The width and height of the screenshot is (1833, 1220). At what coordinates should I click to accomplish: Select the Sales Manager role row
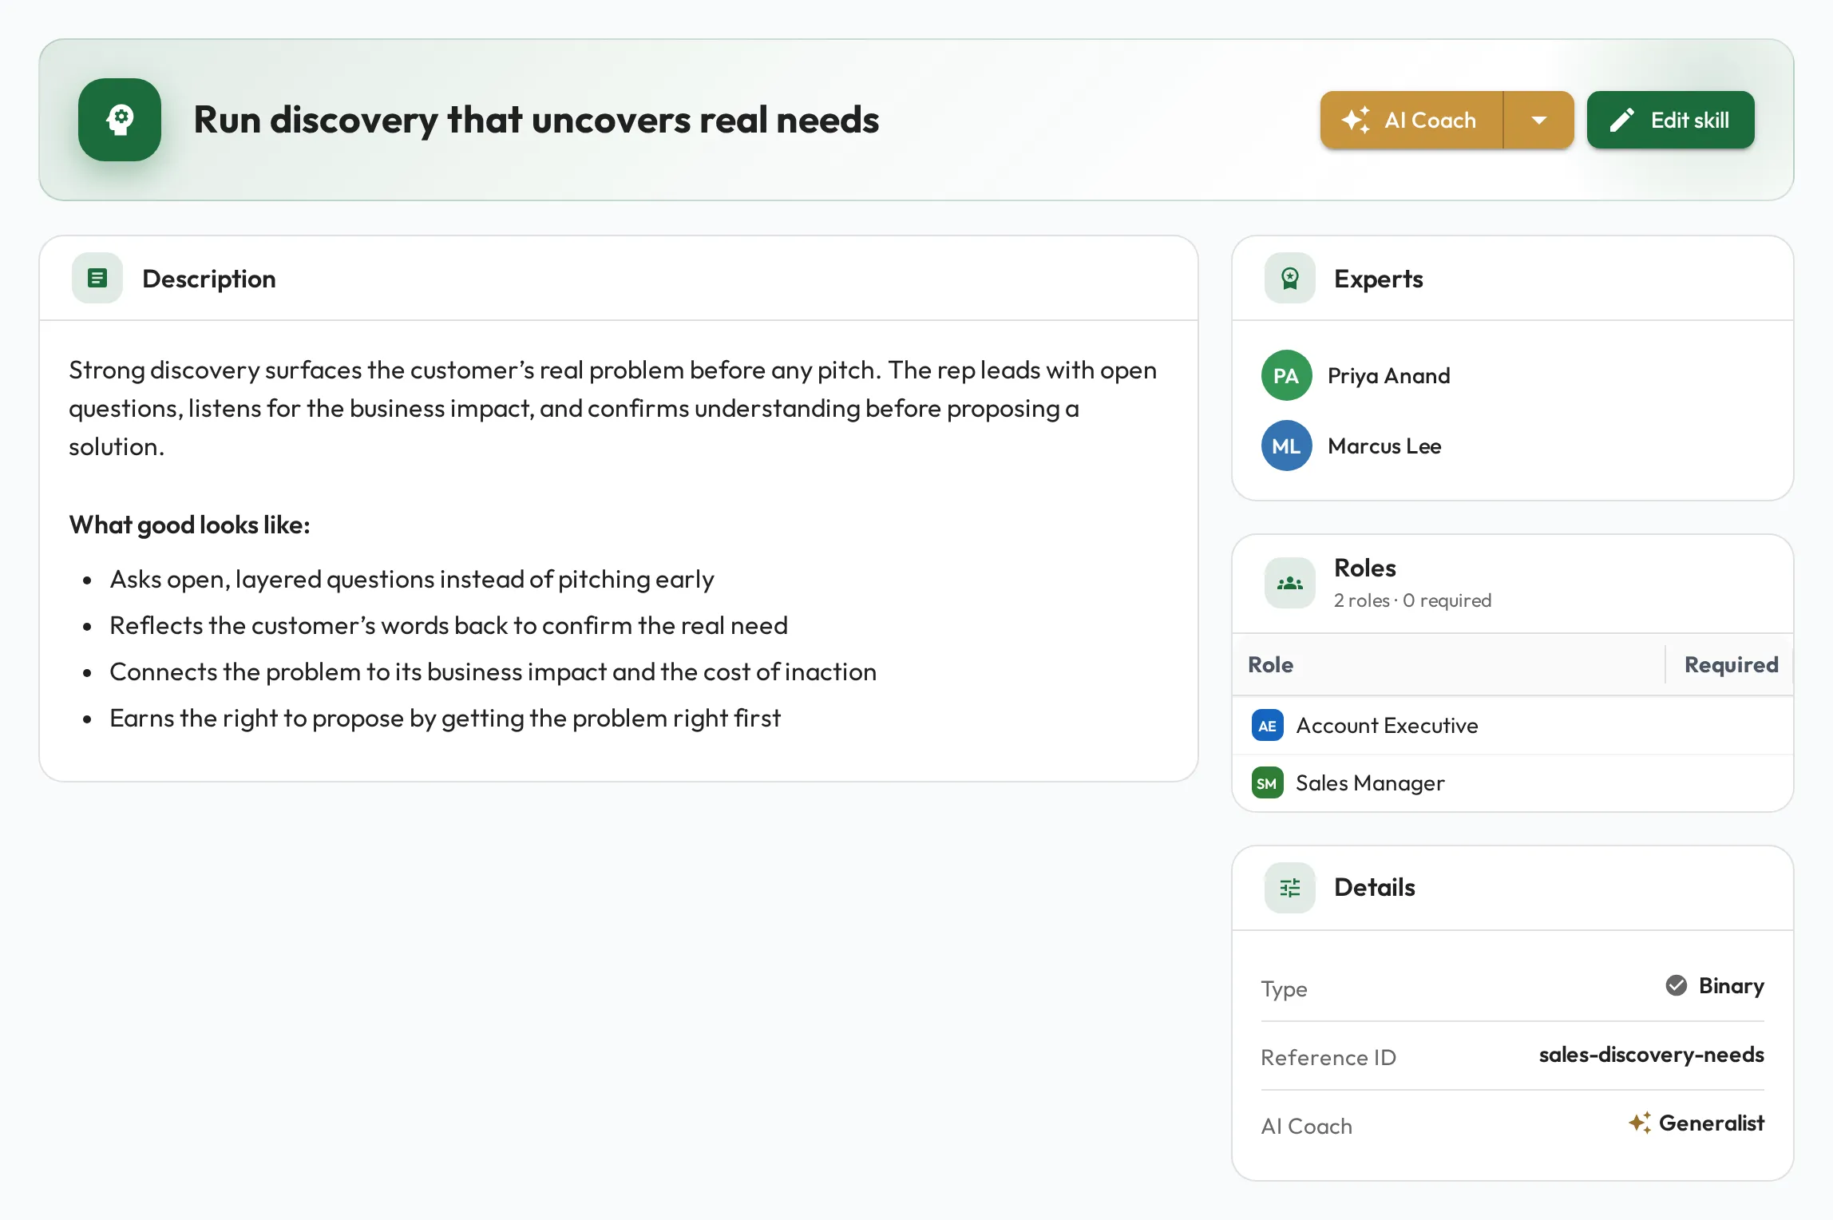(x=1512, y=782)
